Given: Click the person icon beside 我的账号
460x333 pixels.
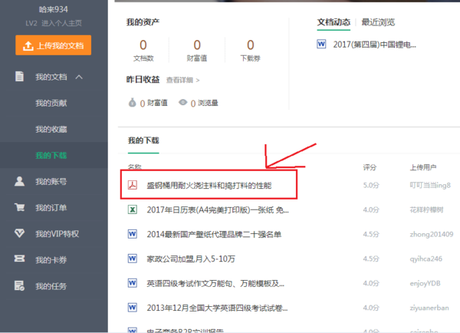Looking at the screenshot, I should 19,181.
